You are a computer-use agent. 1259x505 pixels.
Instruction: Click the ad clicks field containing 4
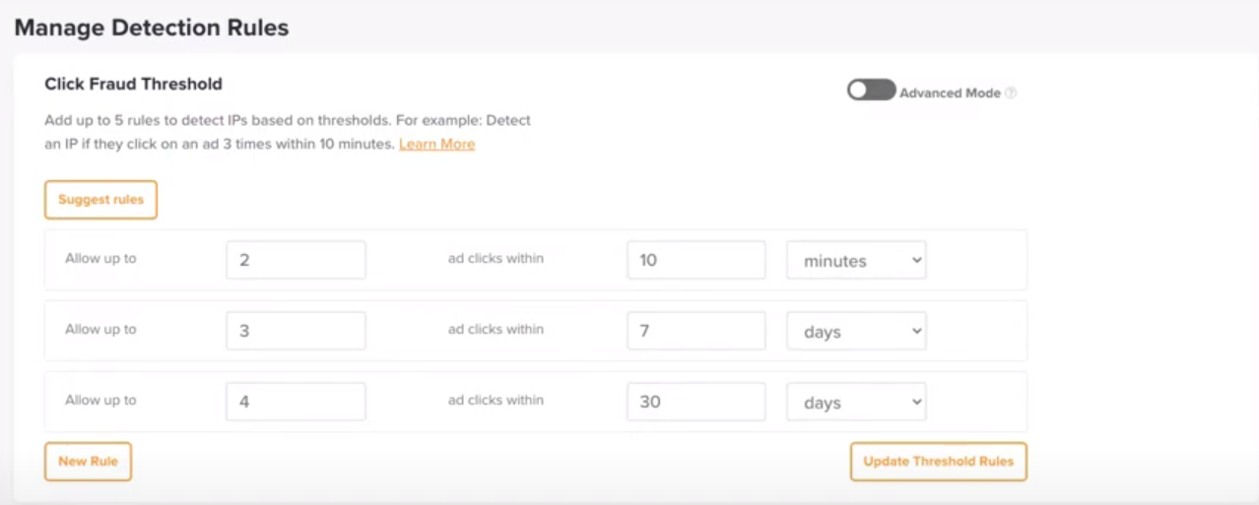click(296, 403)
